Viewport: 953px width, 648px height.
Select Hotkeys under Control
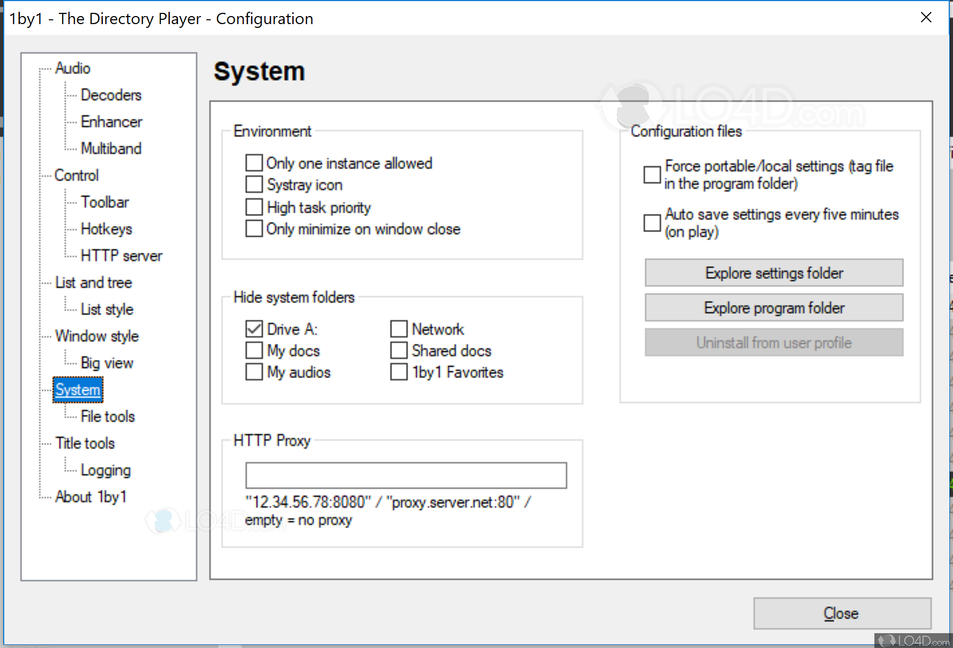click(x=106, y=229)
